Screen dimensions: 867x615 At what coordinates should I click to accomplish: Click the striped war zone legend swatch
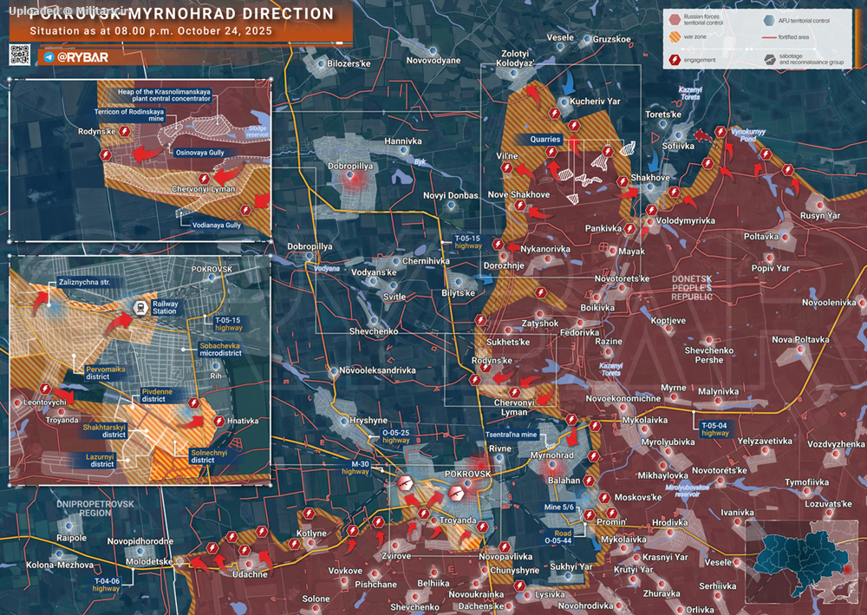click(x=674, y=38)
